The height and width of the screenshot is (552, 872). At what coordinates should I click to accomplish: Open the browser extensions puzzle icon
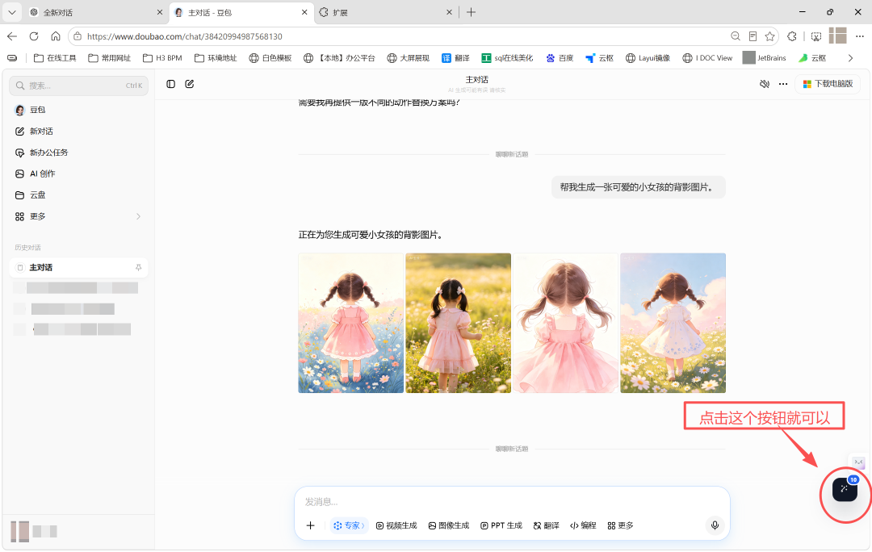792,36
